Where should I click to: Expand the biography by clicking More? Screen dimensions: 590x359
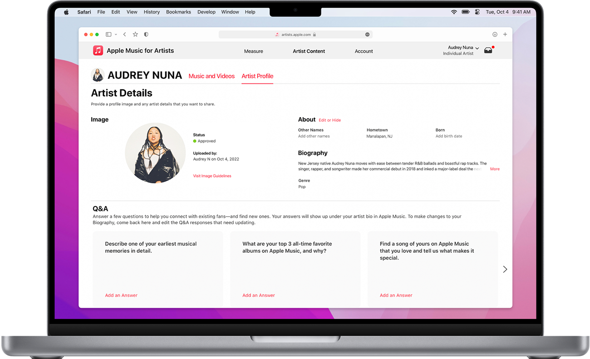(495, 168)
